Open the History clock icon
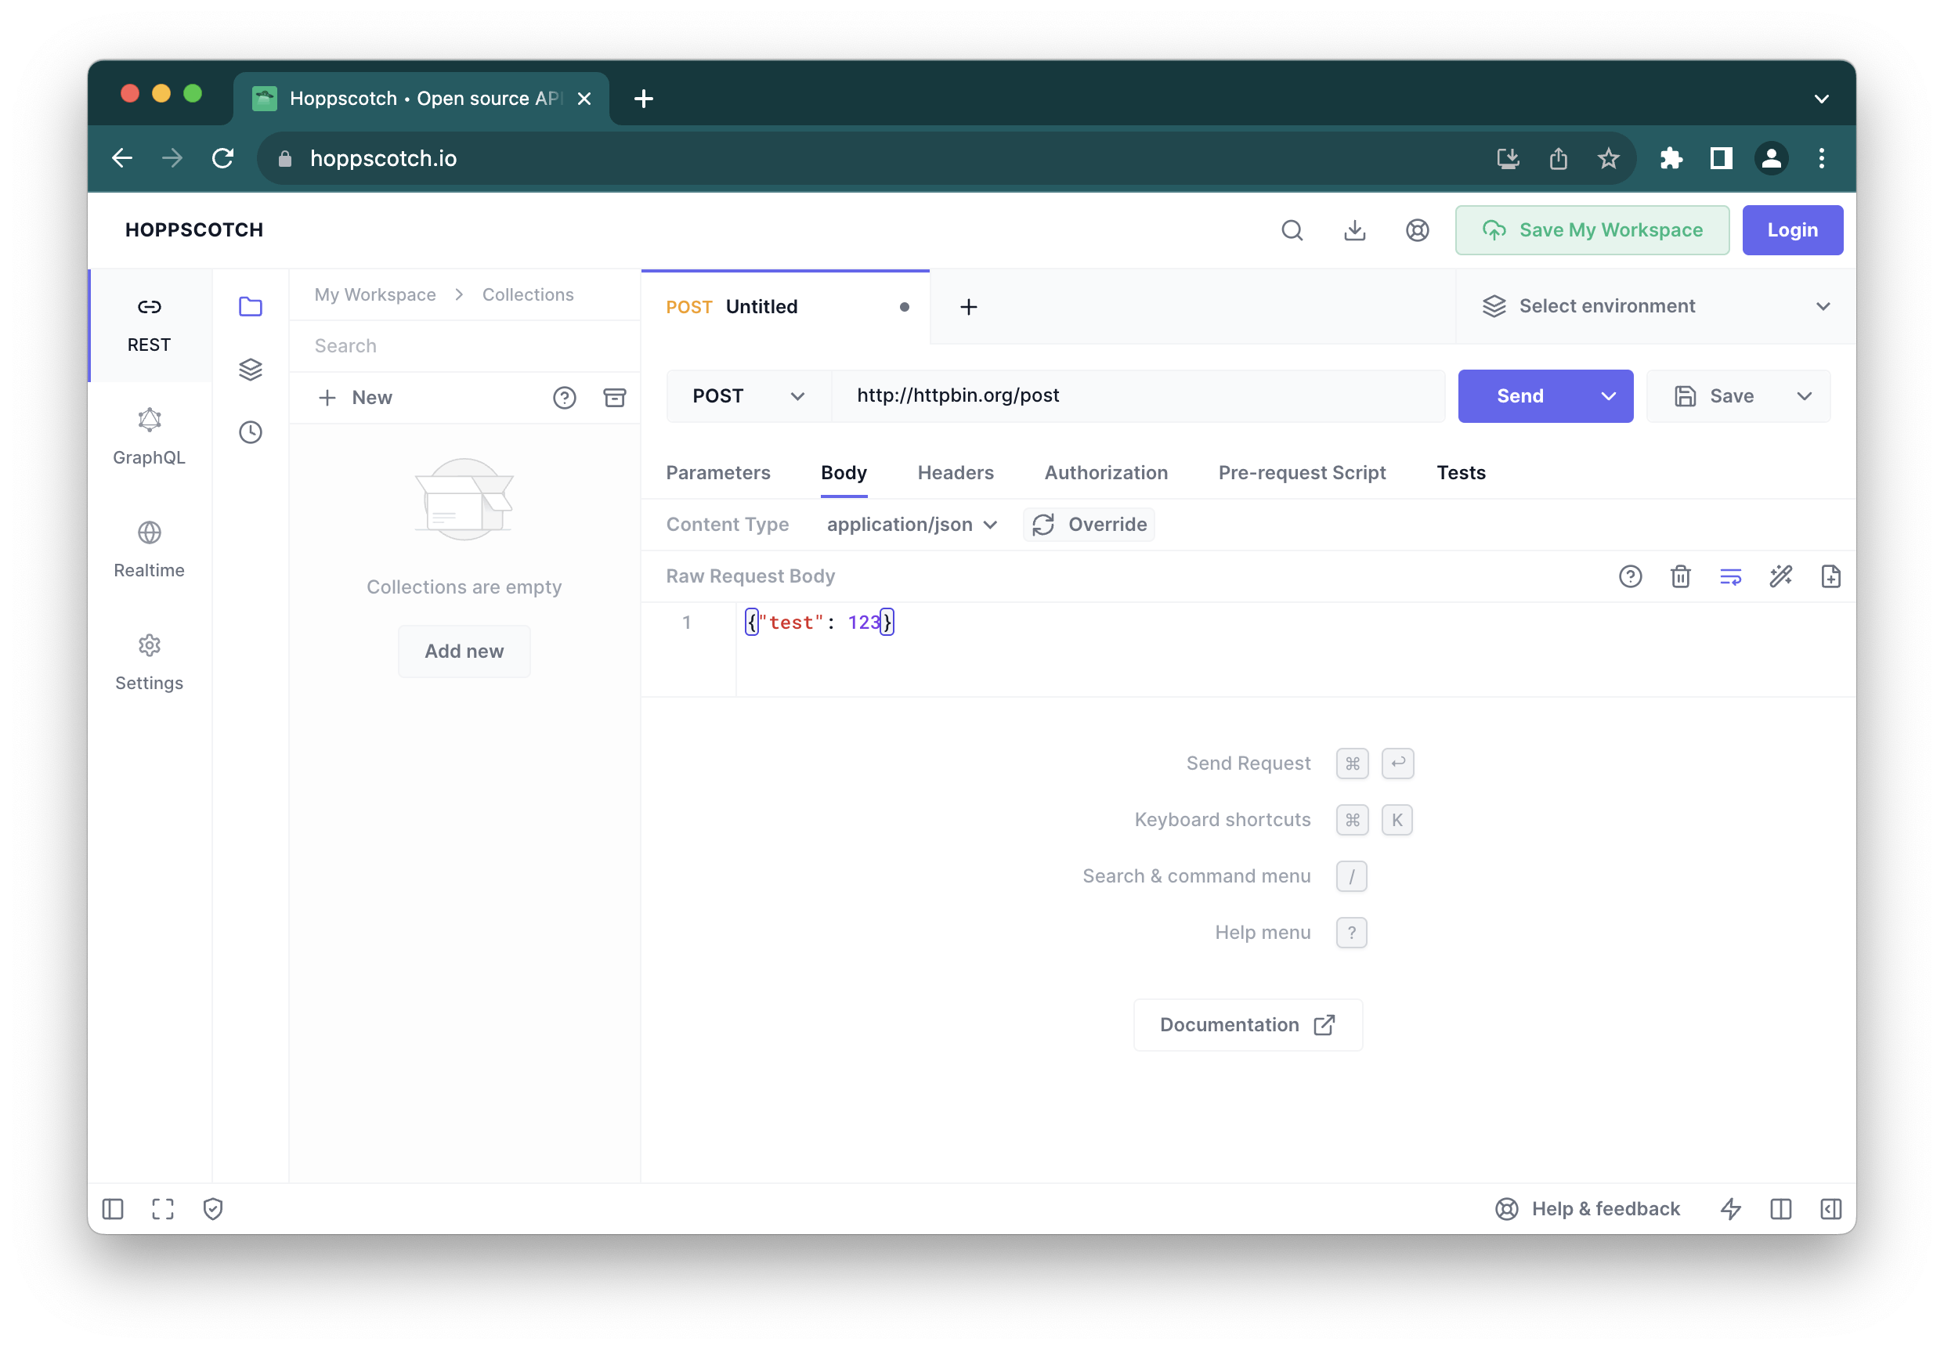1944x1350 pixels. coord(251,432)
